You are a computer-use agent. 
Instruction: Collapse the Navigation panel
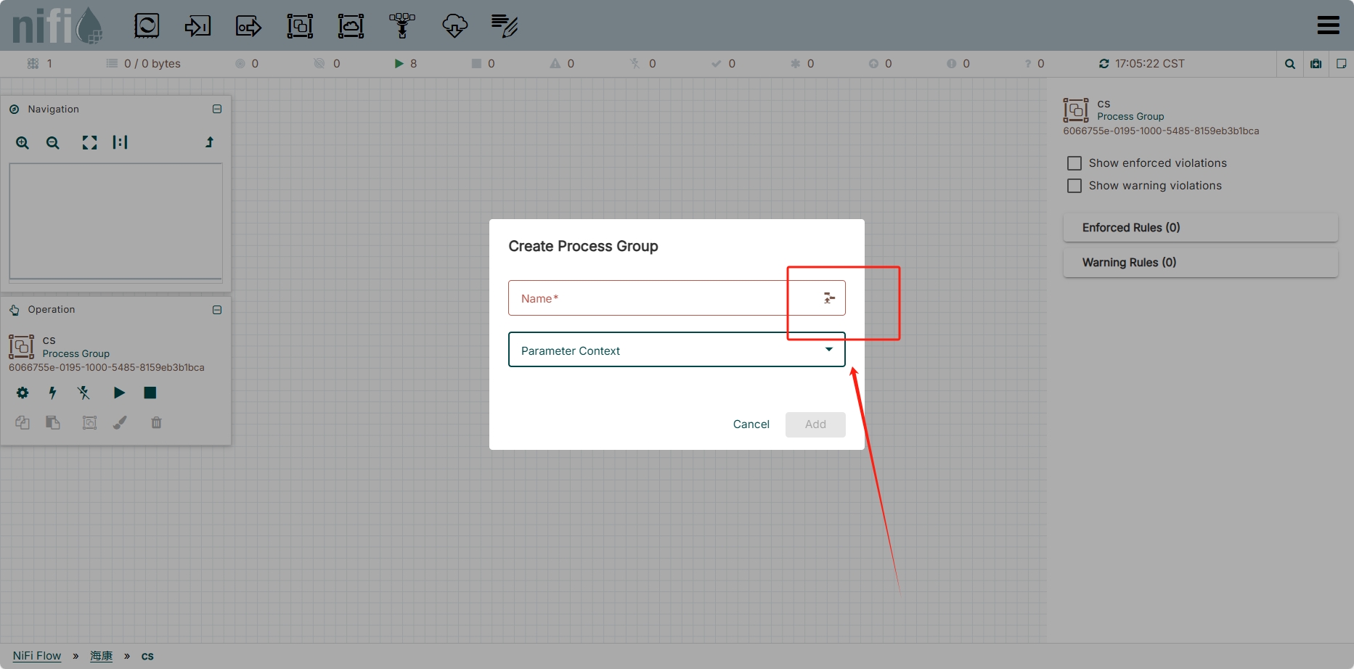tap(217, 109)
